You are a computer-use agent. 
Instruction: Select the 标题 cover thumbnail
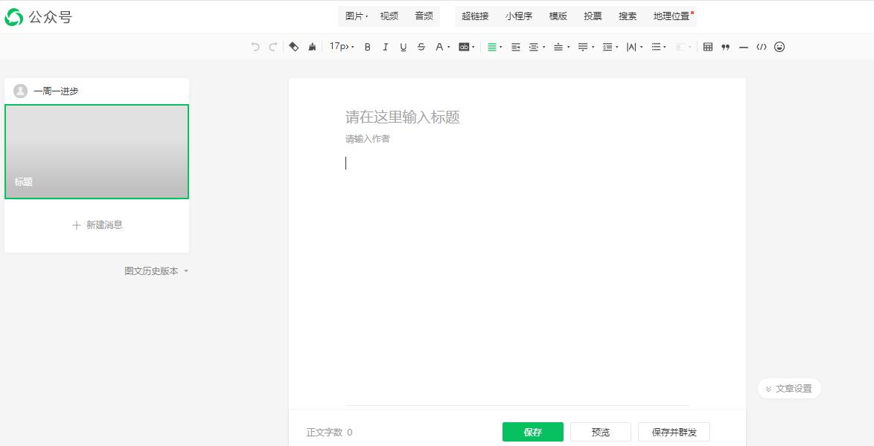click(x=97, y=151)
